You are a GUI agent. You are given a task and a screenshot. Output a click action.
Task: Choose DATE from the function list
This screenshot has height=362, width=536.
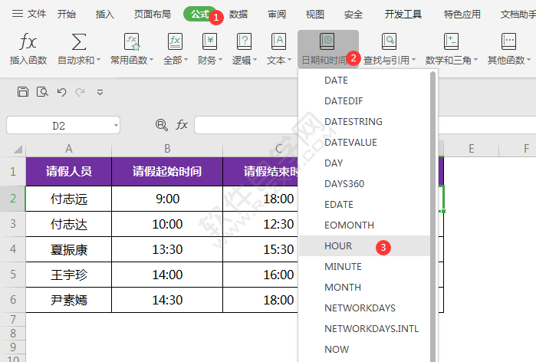coord(364,81)
